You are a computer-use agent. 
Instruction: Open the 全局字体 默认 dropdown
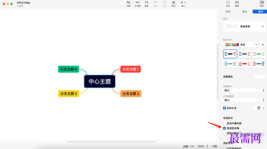(x=244, y=91)
